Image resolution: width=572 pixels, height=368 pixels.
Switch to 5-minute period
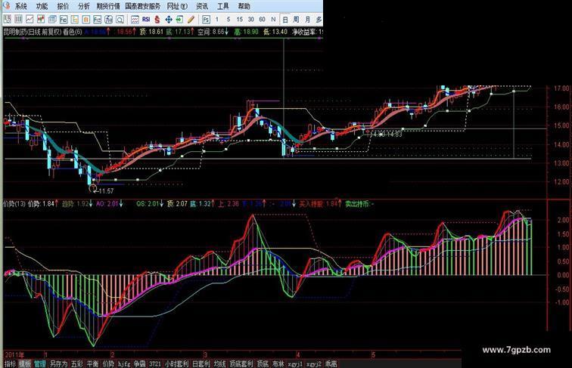228,20
